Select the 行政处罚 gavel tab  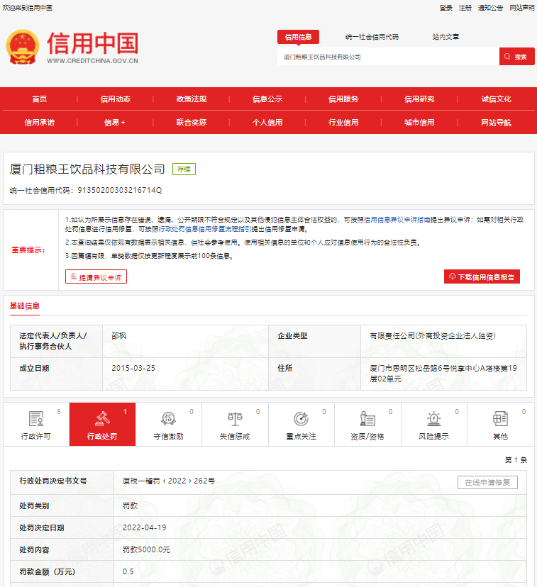pyautogui.click(x=103, y=425)
